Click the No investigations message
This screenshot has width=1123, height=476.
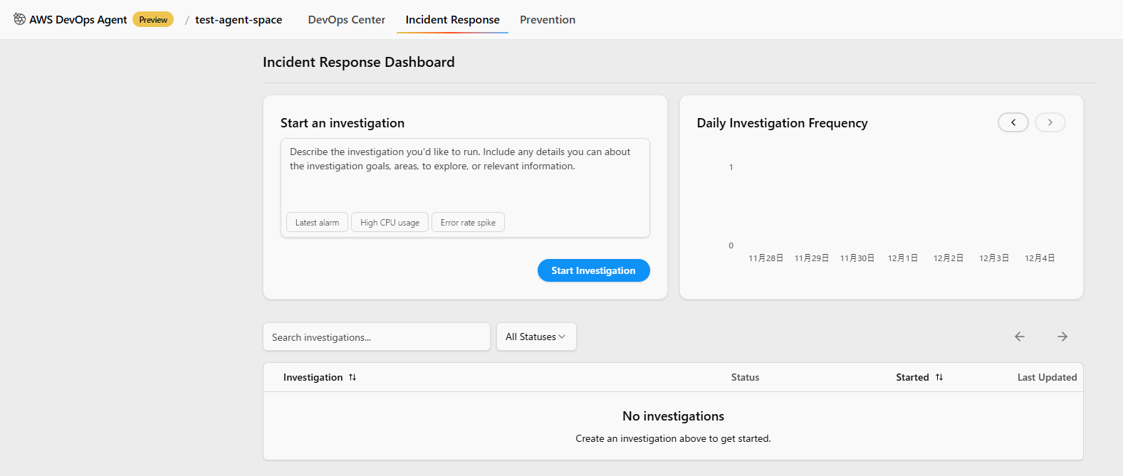[673, 416]
